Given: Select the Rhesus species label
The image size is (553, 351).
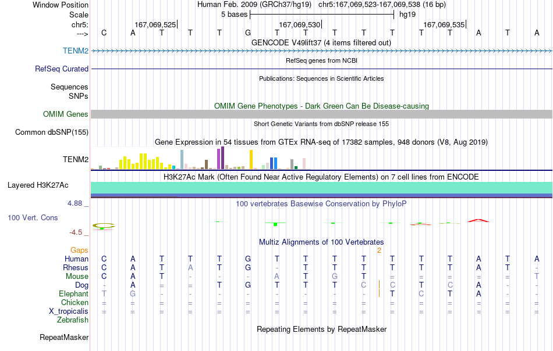Looking at the screenshot, I should point(76,267).
